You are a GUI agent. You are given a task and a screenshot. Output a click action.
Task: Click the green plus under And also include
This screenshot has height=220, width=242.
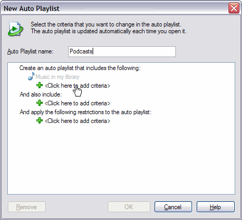(40, 103)
